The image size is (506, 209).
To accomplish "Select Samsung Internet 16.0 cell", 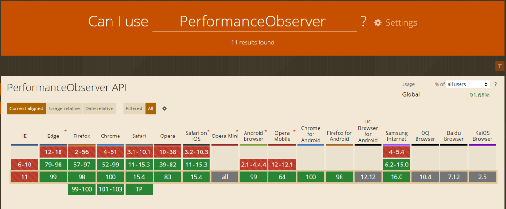I will (x=397, y=177).
